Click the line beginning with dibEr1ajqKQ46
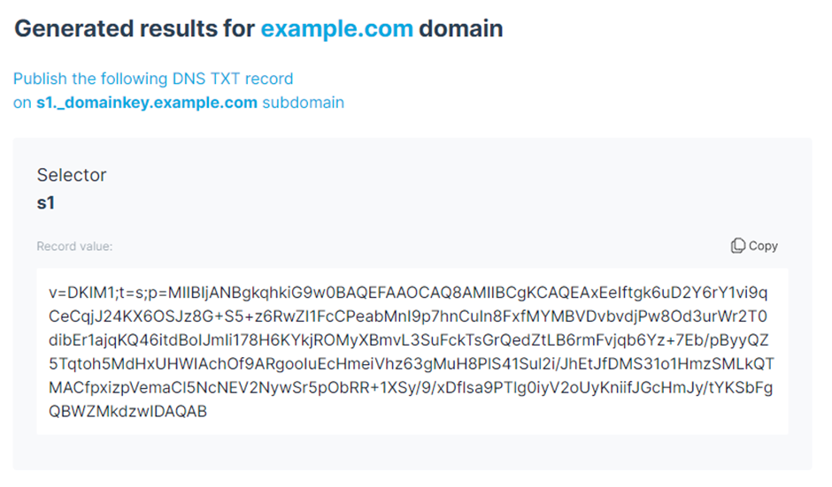The width and height of the screenshot is (832, 487). coord(409,340)
